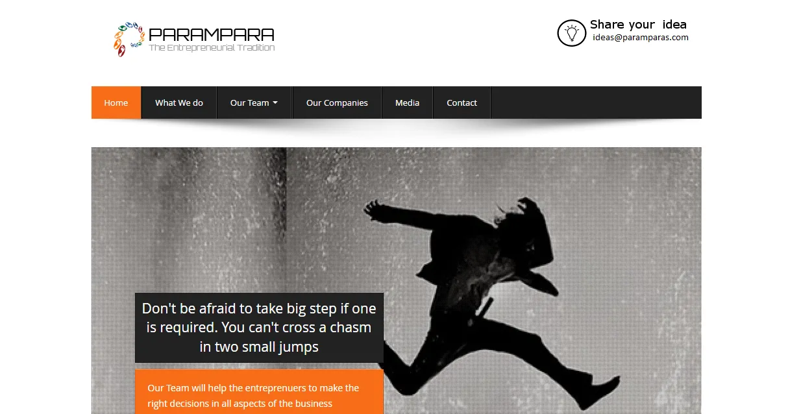Navigate to Our Companies
801x414 pixels.
click(337, 103)
